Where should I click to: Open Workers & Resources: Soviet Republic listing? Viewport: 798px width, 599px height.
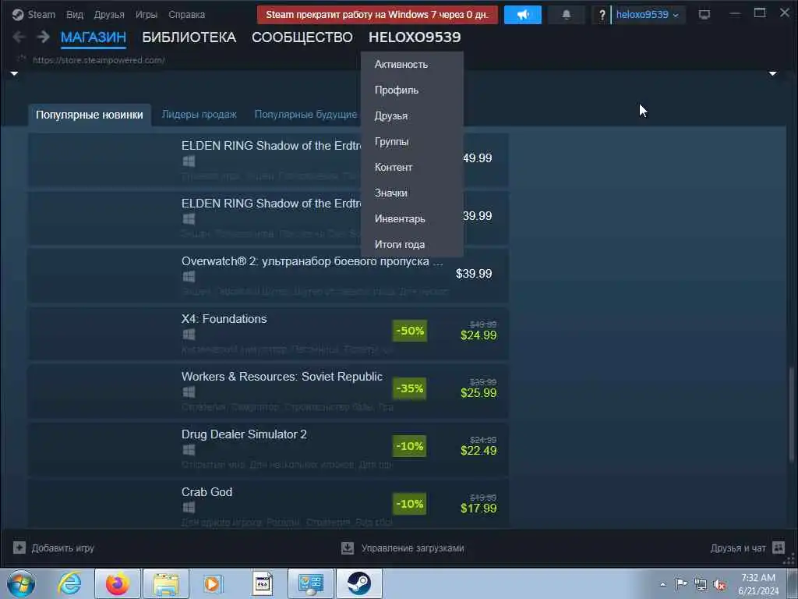tap(268, 392)
